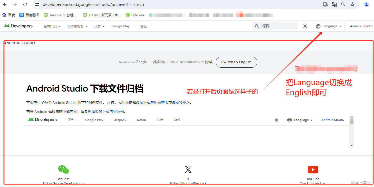Image resolution: width=374 pixels, height=187 pixels.
Task: Select the 文档 tab
Action: [160, 120]
